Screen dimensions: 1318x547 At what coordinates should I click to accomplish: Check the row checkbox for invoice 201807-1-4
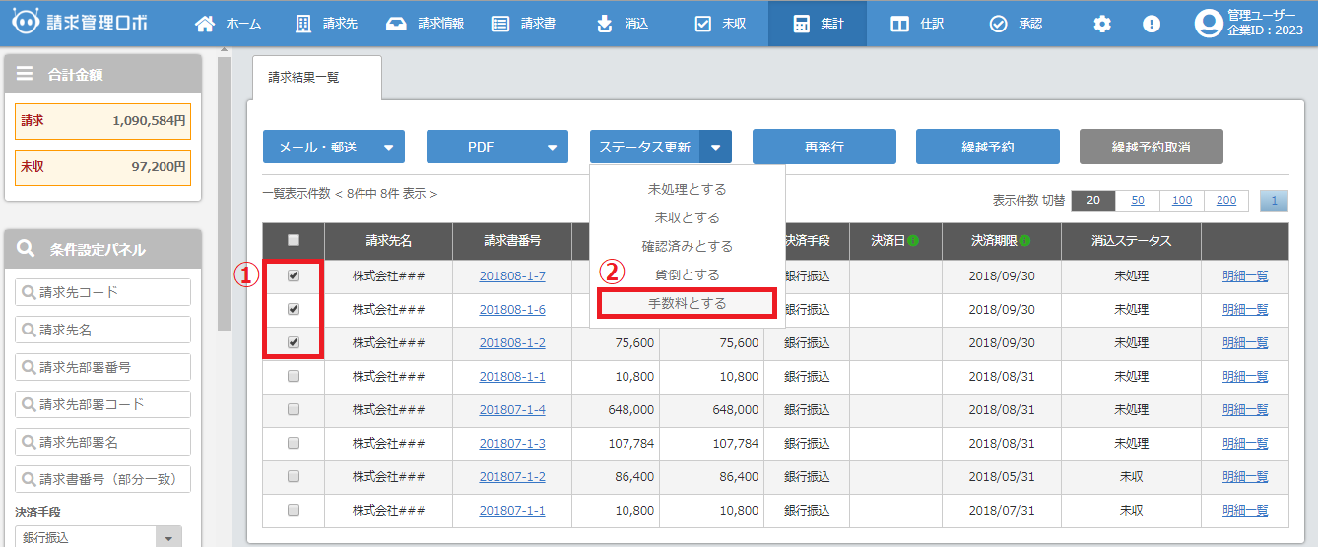coord(294,410)
